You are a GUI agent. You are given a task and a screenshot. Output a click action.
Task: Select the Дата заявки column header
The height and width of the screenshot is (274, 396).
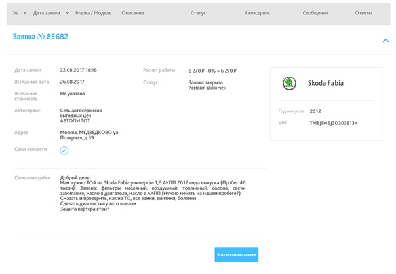point(47,13)
